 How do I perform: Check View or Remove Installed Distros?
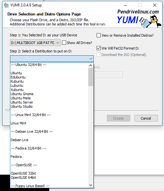pyautogui.click(x=99, y=35)
